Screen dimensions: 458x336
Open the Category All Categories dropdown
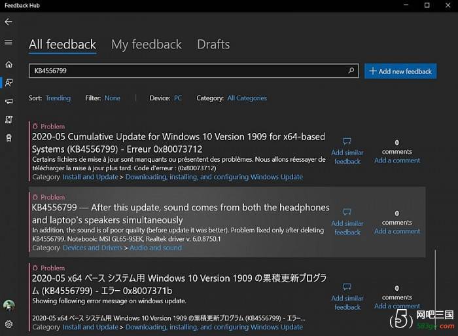pyautogui.click(x=247, y=98)
